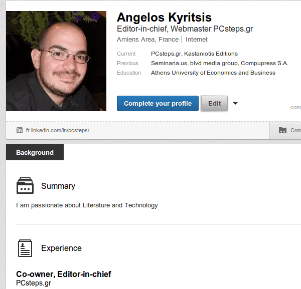Click the Previous row label

pos(127,63)
